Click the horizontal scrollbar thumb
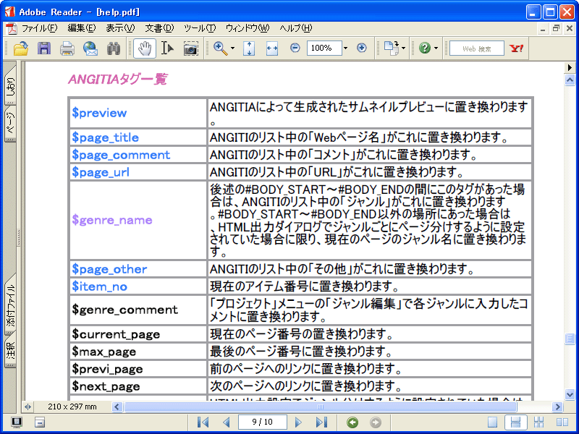 [321, 407]
